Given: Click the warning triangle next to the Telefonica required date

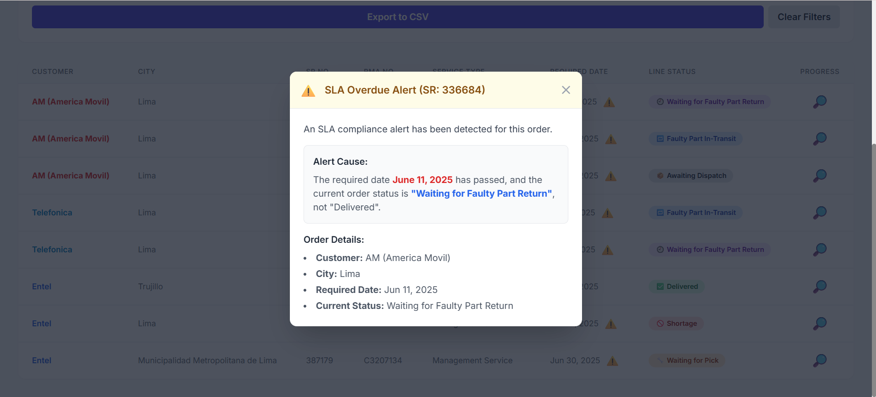Looking at the screenshot, I should pos(608,213).
